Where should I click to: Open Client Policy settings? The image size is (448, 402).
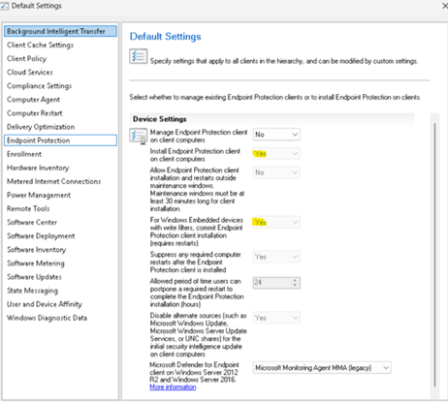[x=26, y=58]
